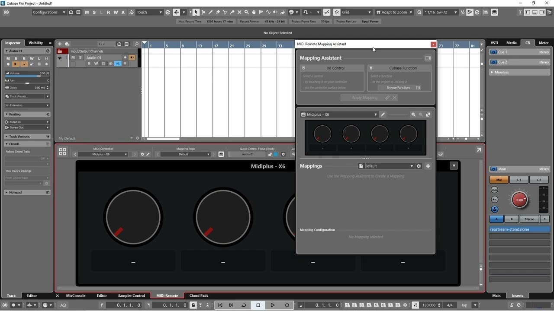Viewport: 554px width, 311px height.
Task: Open the Chord Pads tab
Action: pos(199,296)
